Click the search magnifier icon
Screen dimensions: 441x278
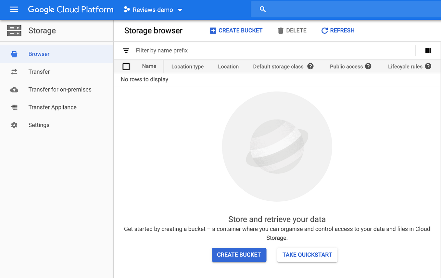click(263, 9)
